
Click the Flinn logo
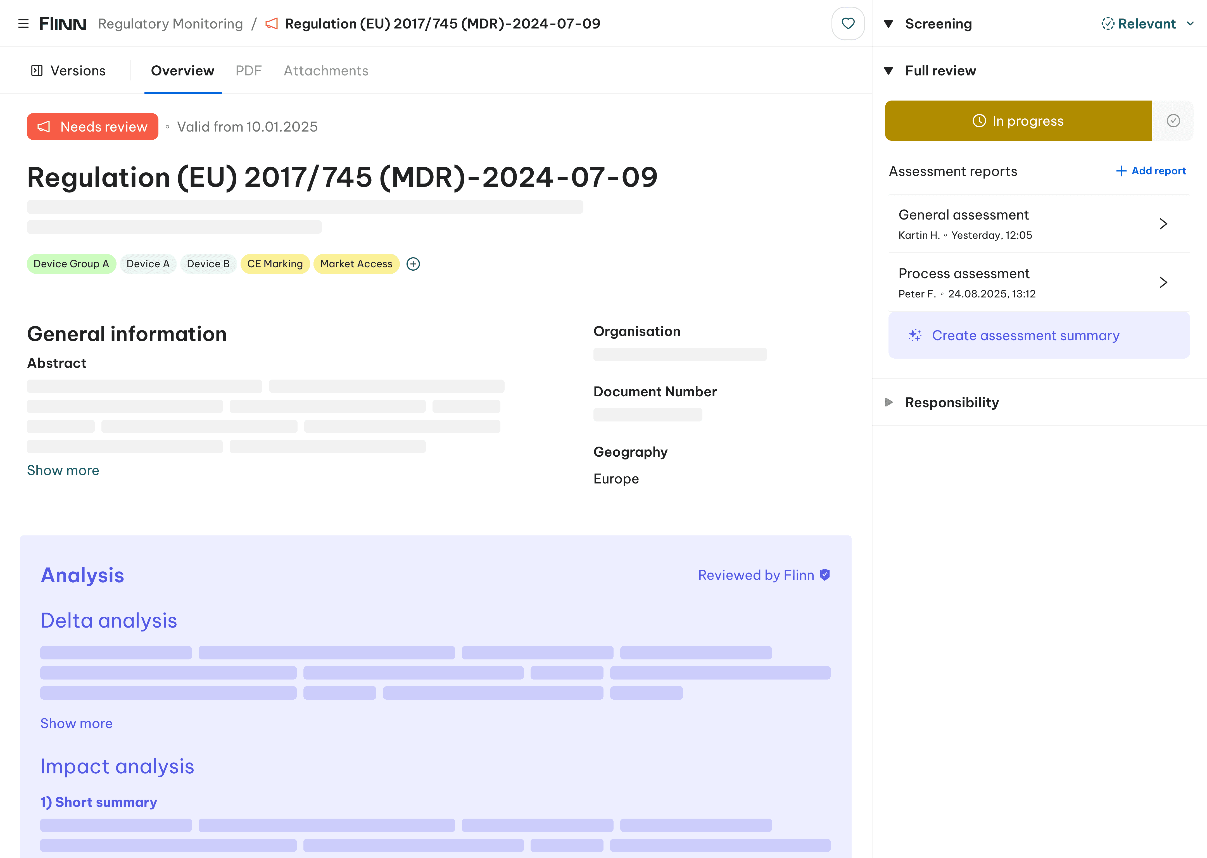(63, 24)
